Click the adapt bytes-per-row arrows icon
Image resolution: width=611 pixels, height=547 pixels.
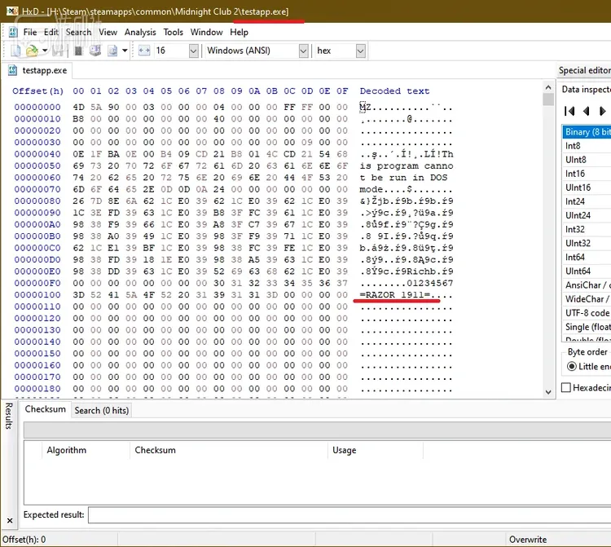[144, 51]
